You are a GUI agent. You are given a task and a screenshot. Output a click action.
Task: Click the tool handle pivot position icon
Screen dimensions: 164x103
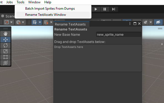click(7, 22)
